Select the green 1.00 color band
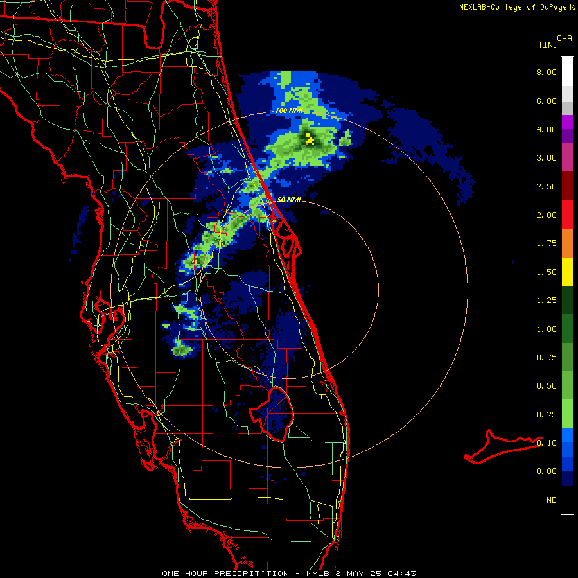Viewport: 578px width, 578px height. point(567,328)
